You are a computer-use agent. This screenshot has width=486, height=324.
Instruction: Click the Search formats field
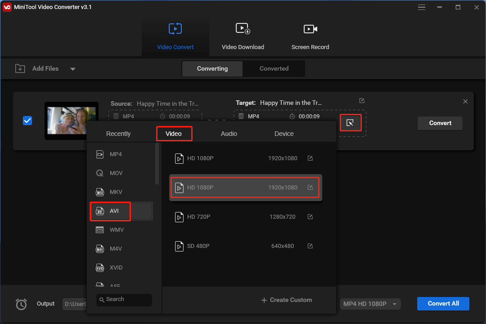124,300
